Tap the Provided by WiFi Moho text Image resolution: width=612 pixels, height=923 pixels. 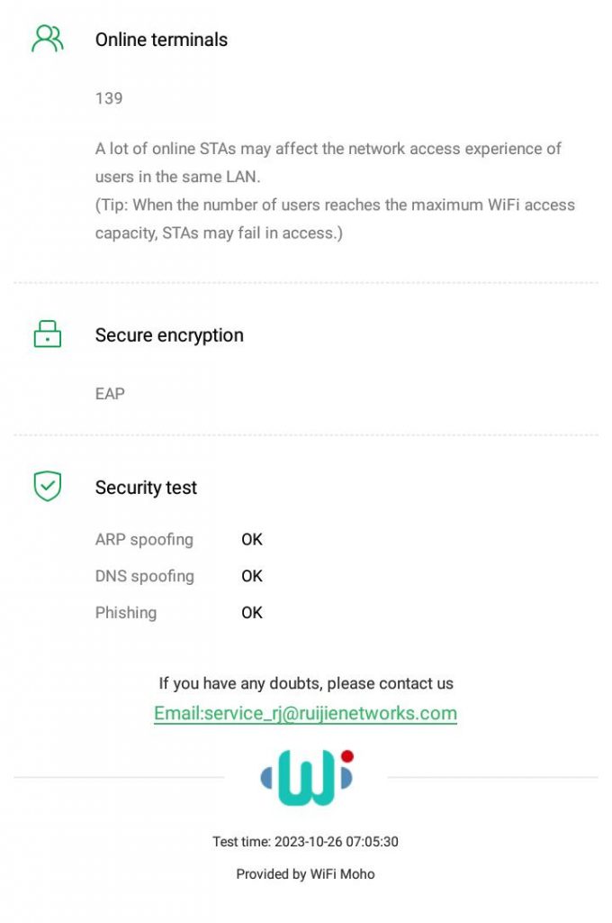[305, 873]
